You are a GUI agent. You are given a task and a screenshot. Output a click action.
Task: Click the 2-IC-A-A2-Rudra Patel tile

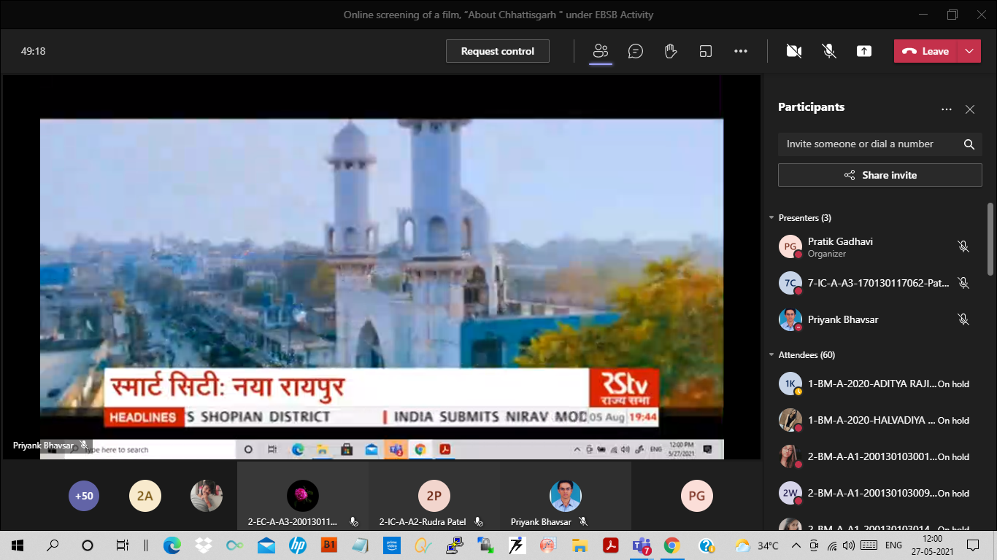(434, 496)
